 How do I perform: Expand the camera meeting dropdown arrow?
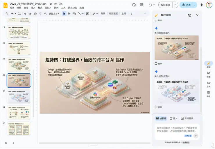(154, 5)
